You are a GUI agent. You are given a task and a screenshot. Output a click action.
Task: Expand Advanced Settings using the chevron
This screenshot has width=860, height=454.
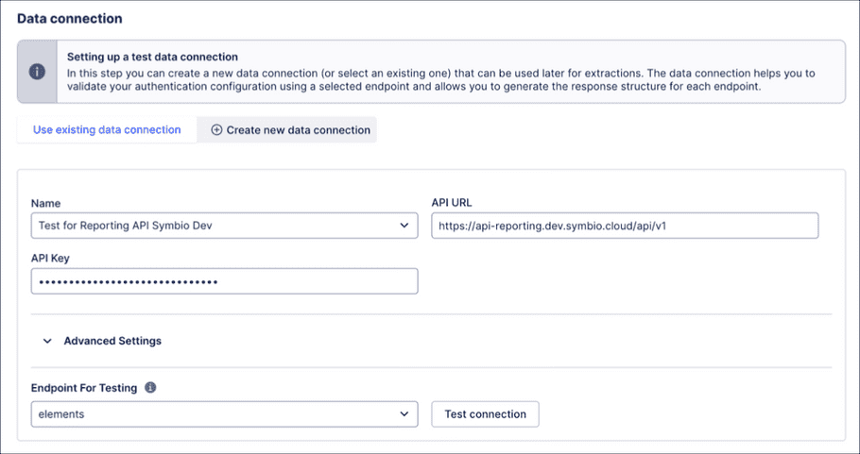[47, 342]
